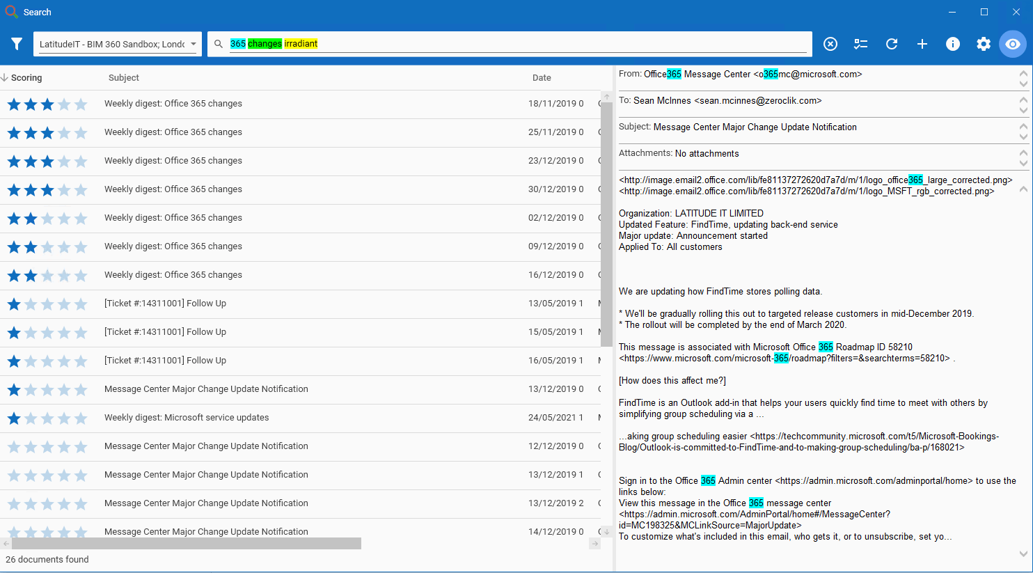
Task: Open the settings gear
Action: tap(984, 44)
